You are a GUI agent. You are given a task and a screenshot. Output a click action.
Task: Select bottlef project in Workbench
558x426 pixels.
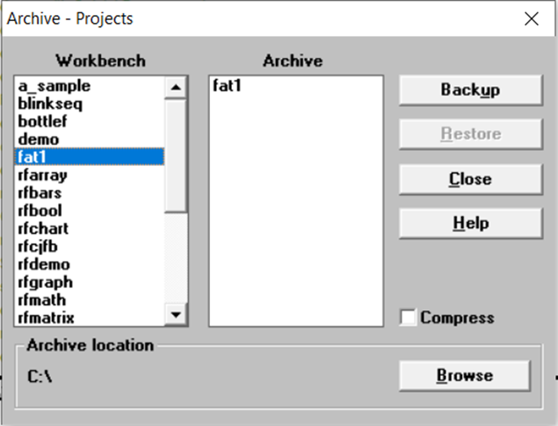coord(90,121)
